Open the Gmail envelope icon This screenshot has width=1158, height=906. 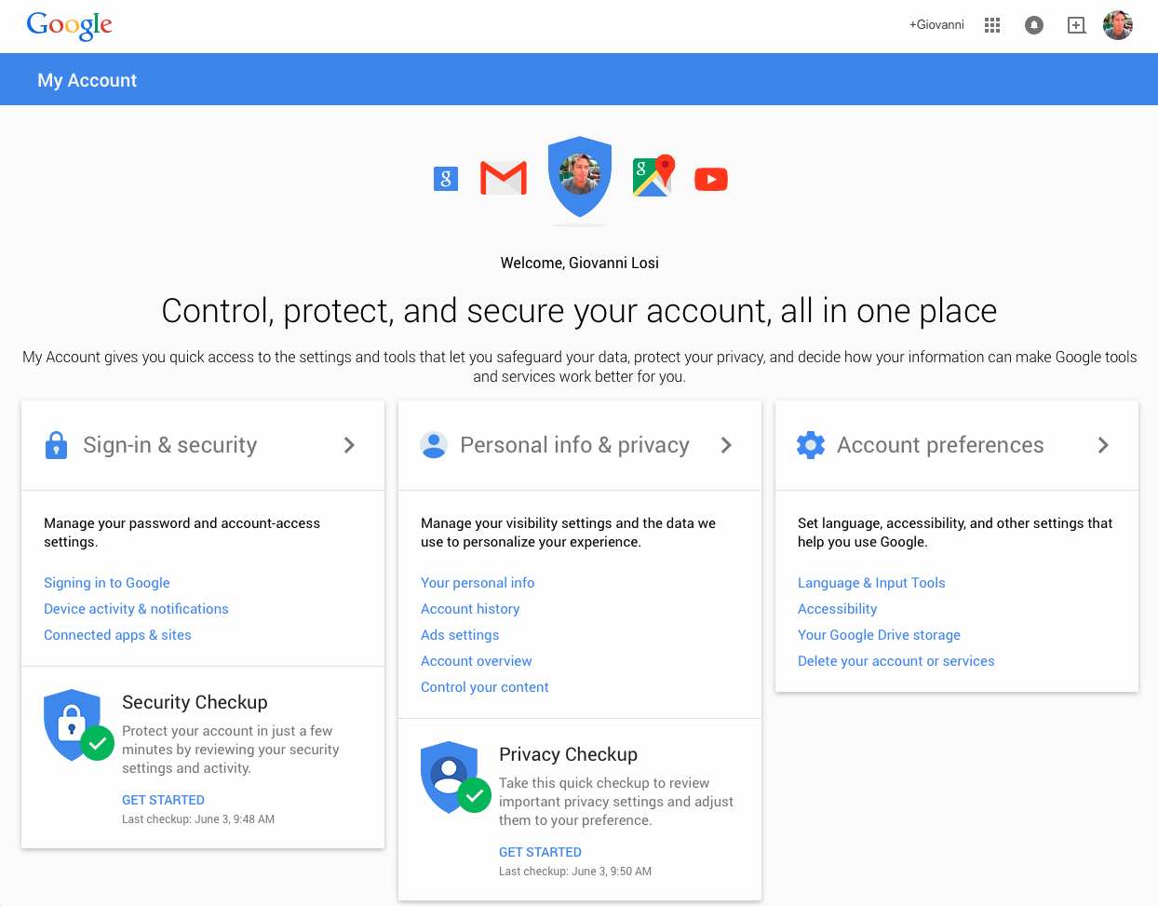[x=504, y=178]
